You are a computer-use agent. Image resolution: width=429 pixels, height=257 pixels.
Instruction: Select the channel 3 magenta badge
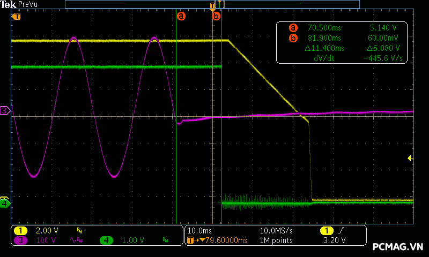21,240
